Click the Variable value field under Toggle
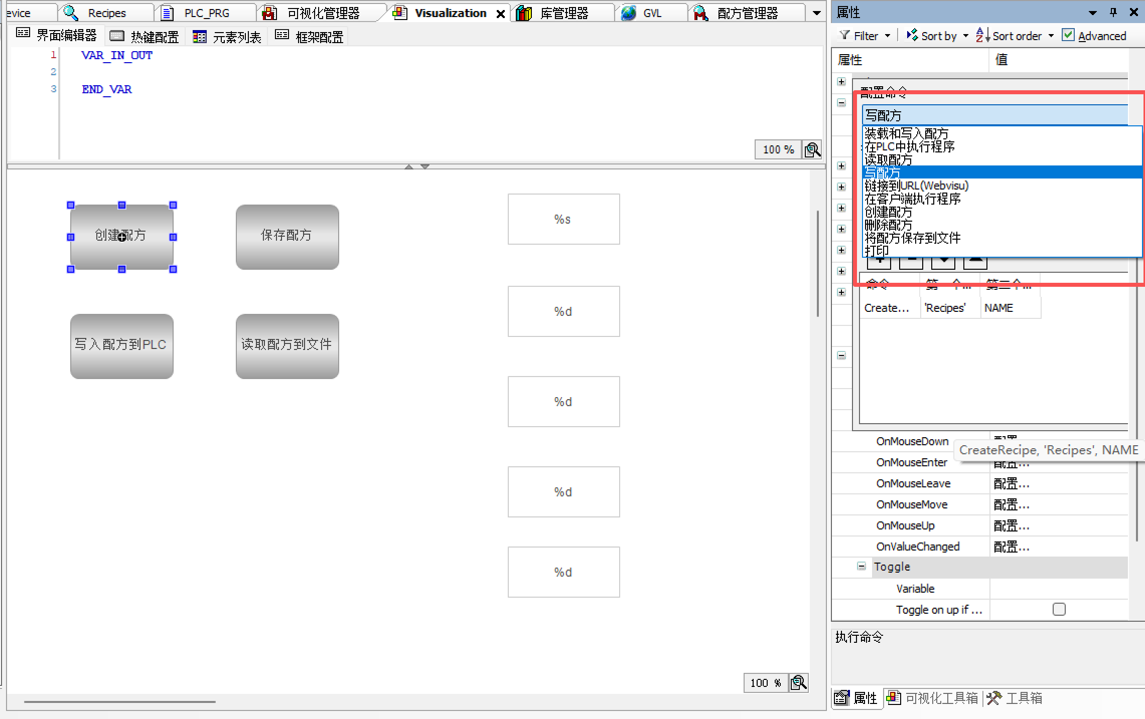This screenshot has height=719, width=1145. 1059,589
